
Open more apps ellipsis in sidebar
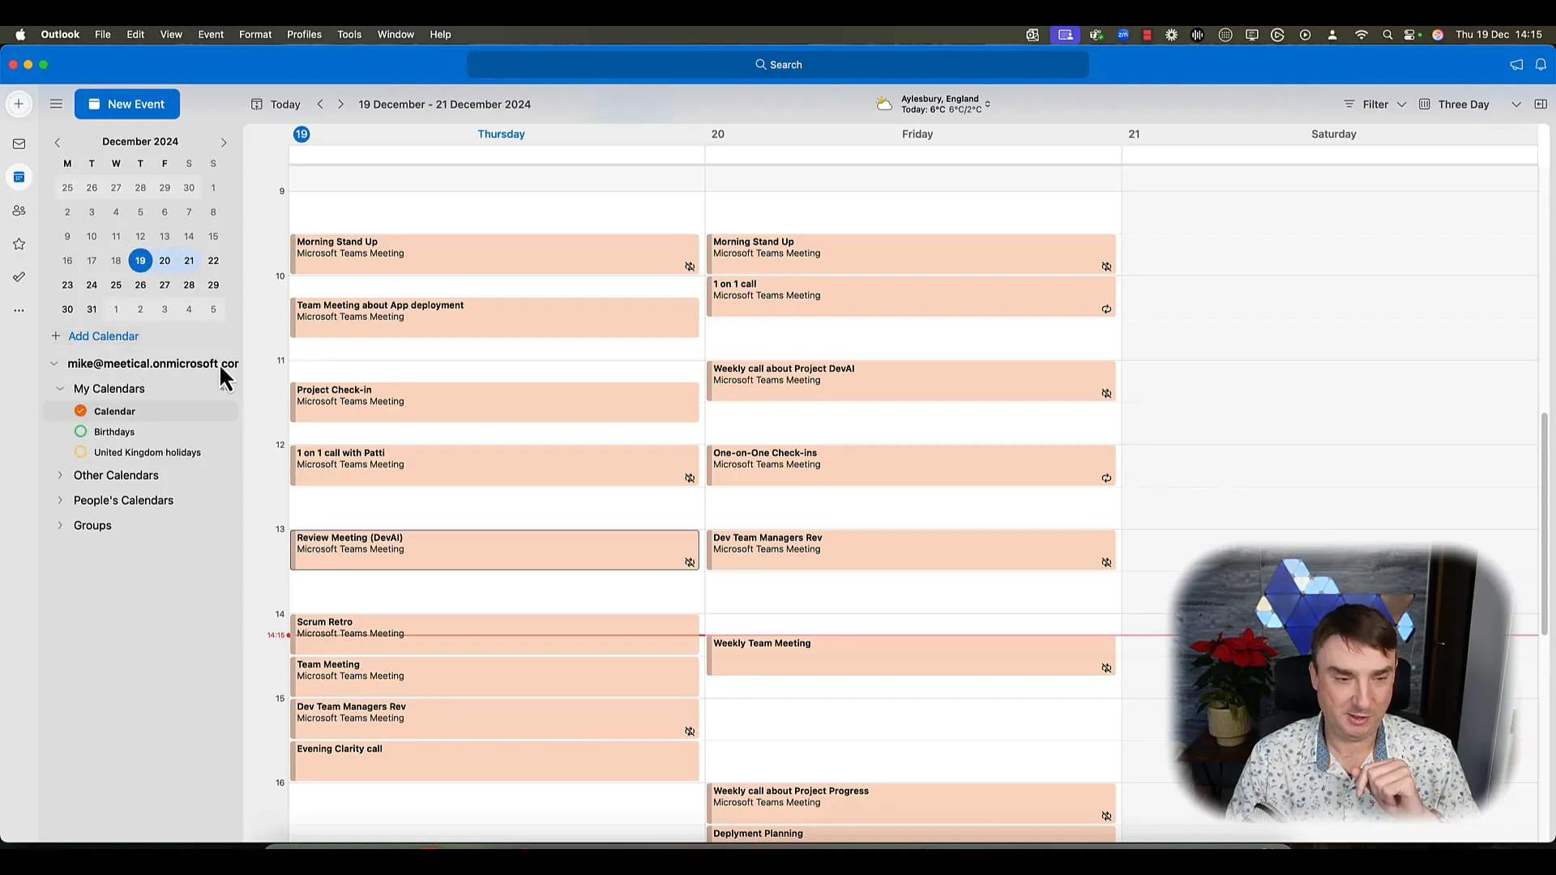pos(19,310)
